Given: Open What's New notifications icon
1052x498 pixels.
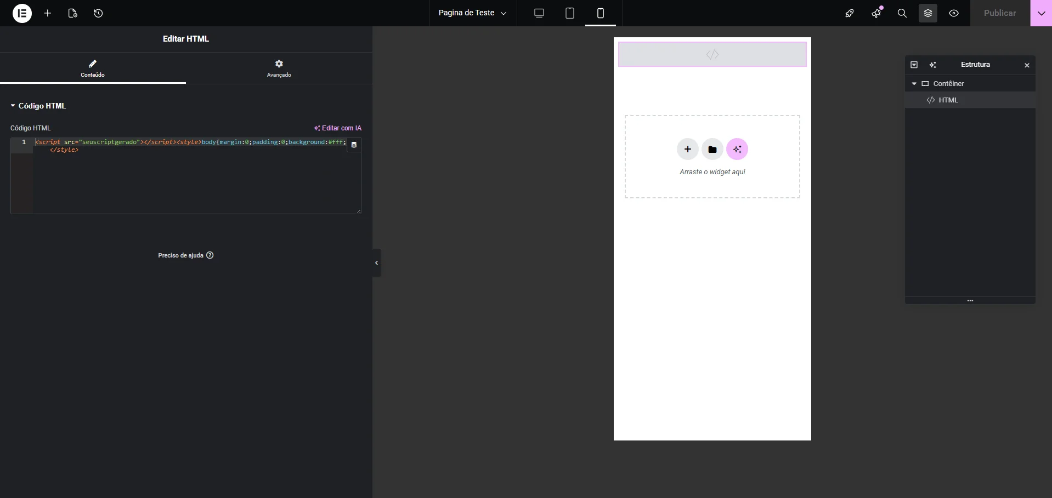Looking at the screenshot, I should coord(876,13).
